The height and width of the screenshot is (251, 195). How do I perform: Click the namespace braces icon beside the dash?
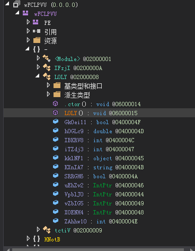click(x=37, y=49)
